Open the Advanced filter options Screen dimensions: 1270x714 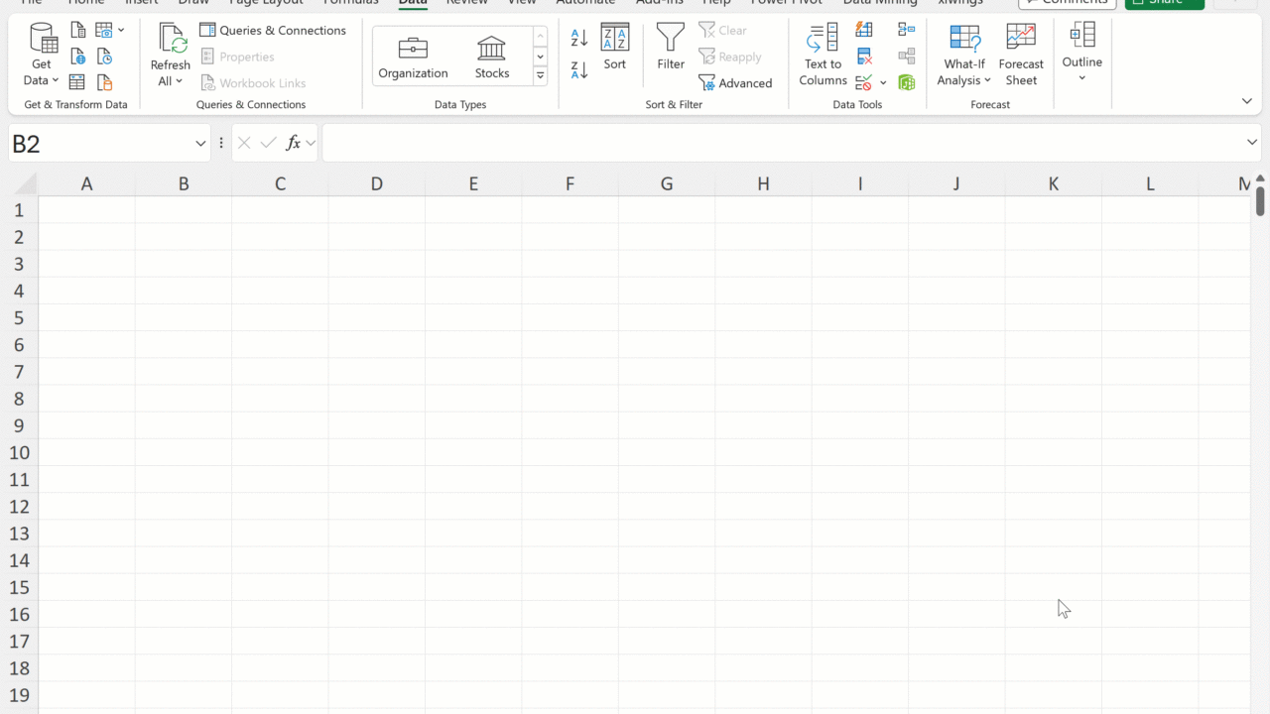735,83
